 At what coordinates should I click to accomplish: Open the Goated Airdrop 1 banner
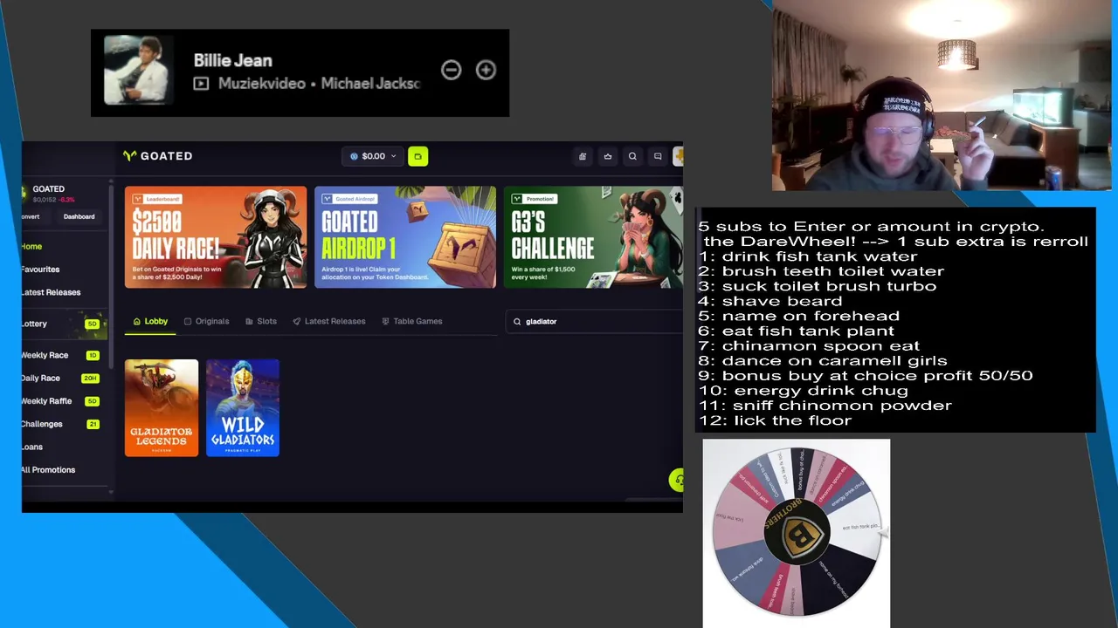pos(405,237)
